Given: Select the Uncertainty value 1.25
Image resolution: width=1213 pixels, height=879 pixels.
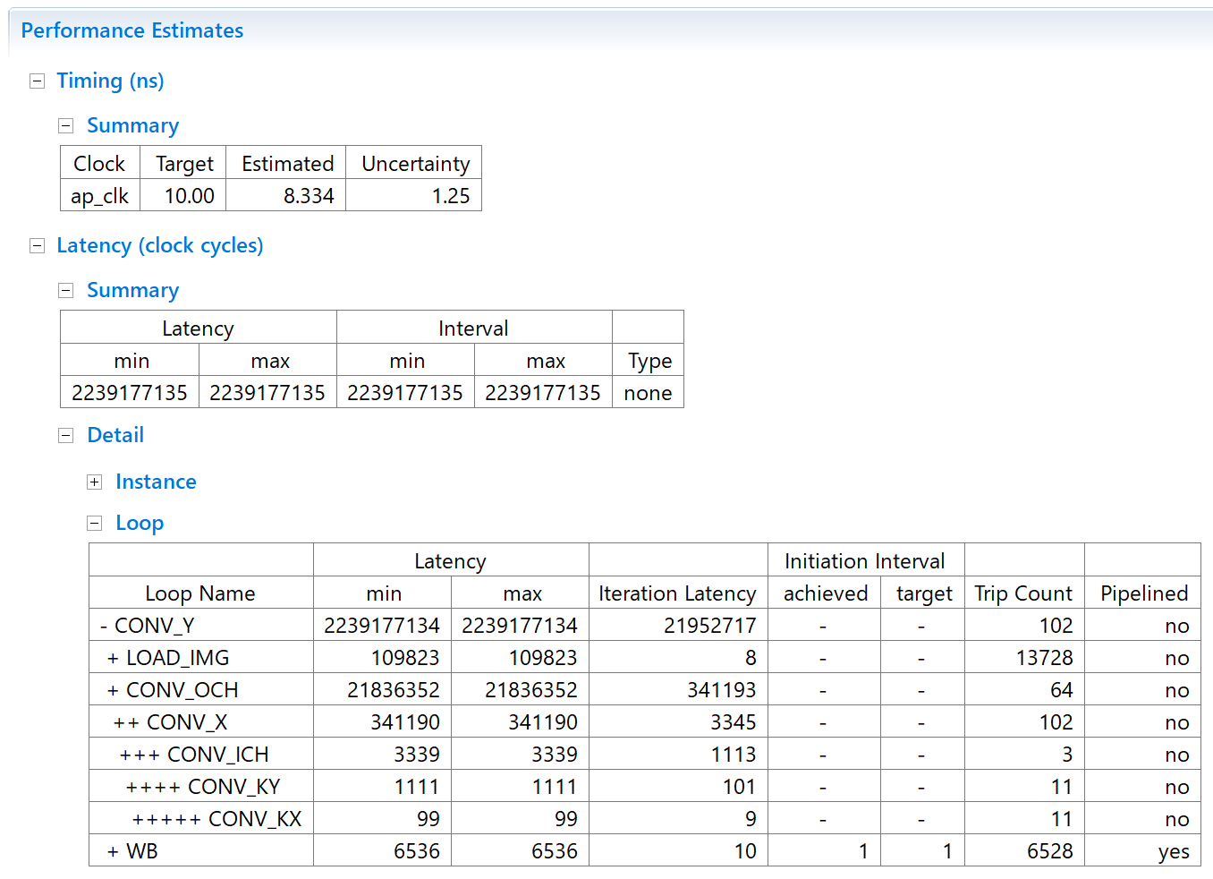Looking at the screenshot, I should click(414, 195).
